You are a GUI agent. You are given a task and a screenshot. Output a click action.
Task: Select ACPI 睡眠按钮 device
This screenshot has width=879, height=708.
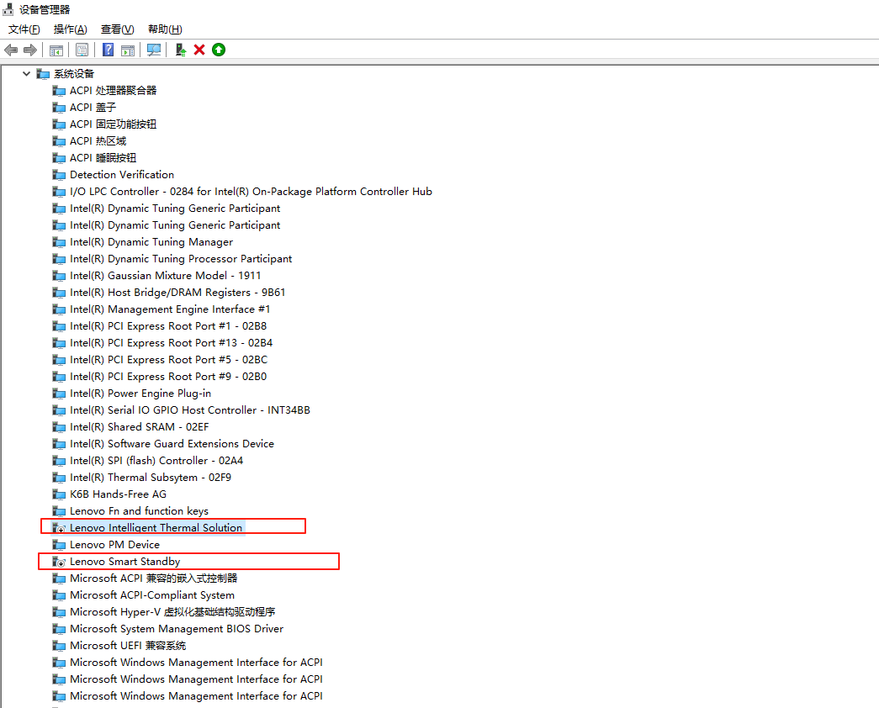point(103,157)
